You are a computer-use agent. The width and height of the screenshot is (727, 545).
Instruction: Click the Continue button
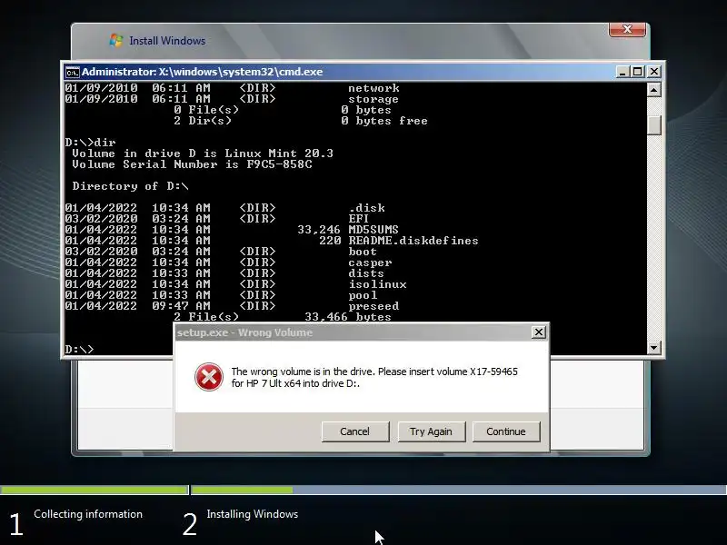pyautogui.click(x=506, y=431)
